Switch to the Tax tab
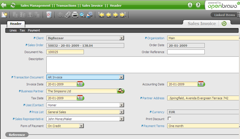Screen dimensions: 240x139 point(22,30)
